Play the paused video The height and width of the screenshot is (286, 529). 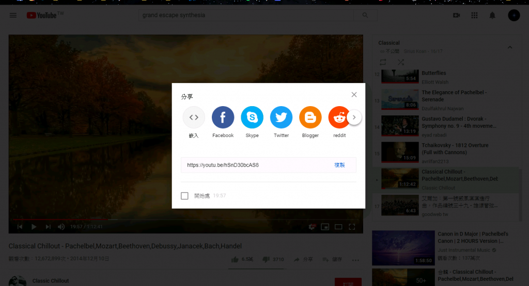click(34, 227)
